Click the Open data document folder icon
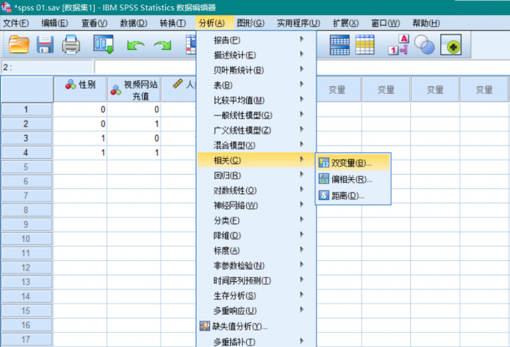Viewport: 510px width, 347px height. point(19,44)
